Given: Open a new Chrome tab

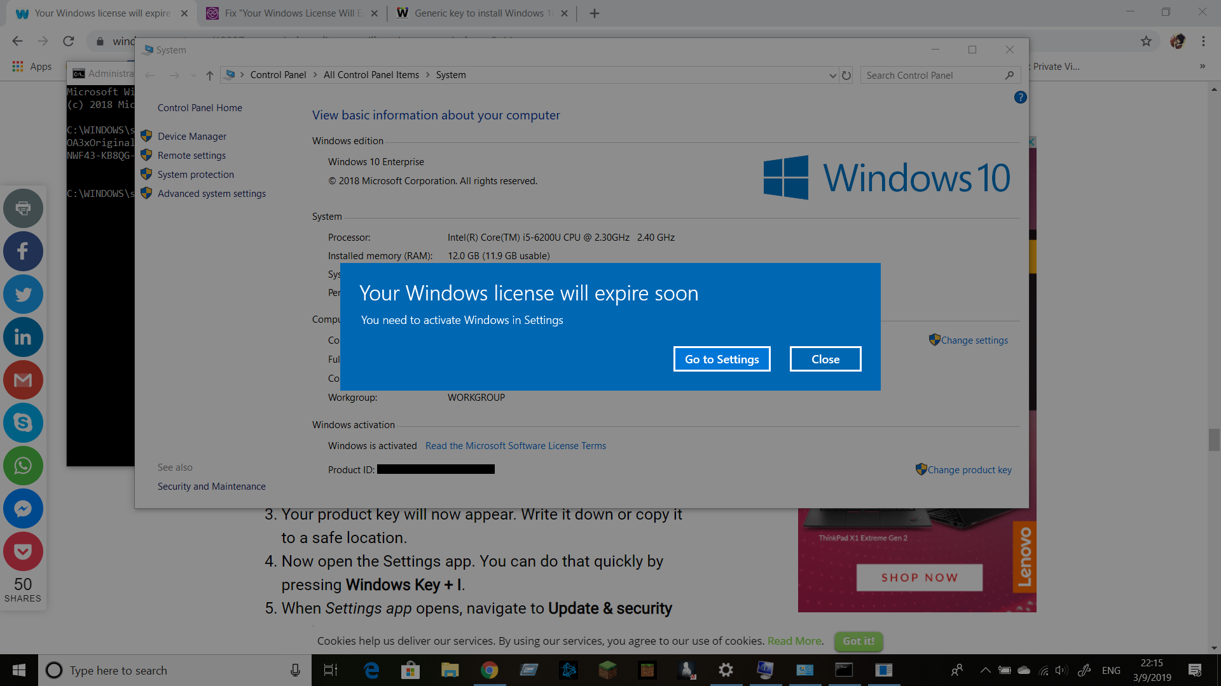Looking at the screenshot, I should coord(594,13).
